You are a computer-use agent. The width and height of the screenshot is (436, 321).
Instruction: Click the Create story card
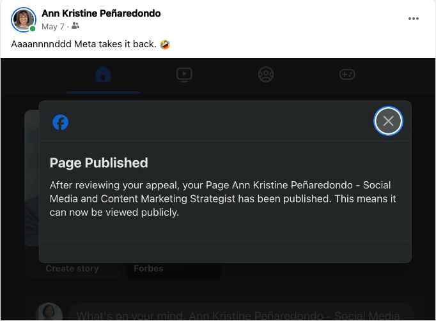72,269
